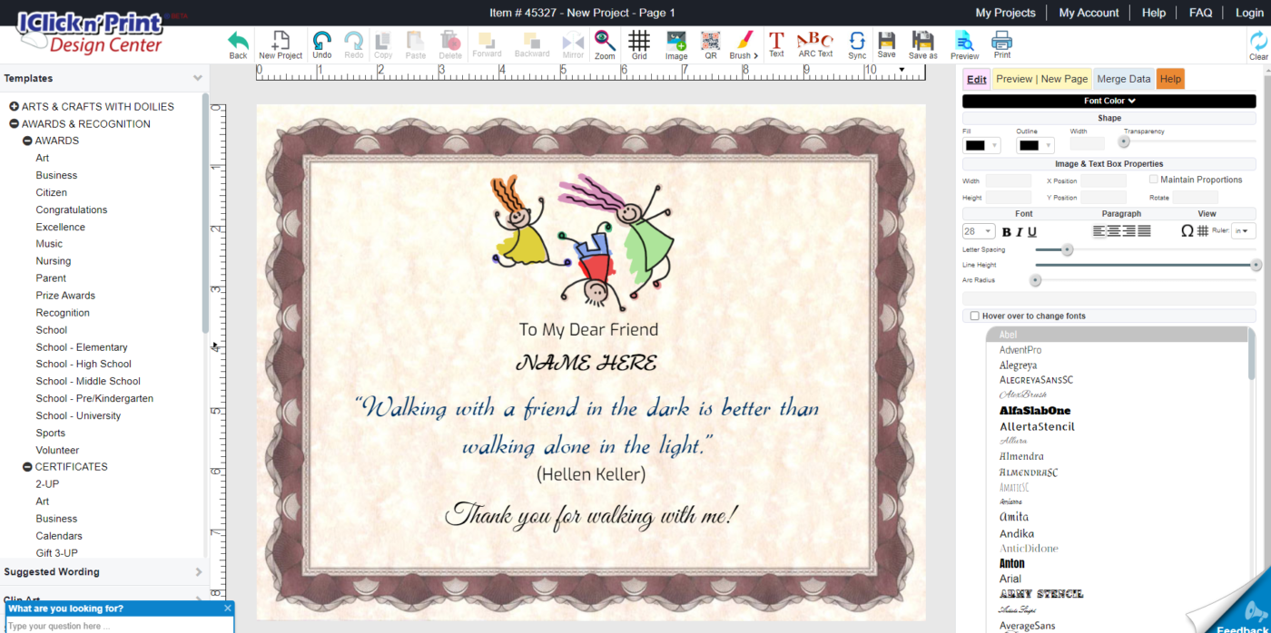
Task: Open the Print dialog
Action: click(x=1001, y=43)
